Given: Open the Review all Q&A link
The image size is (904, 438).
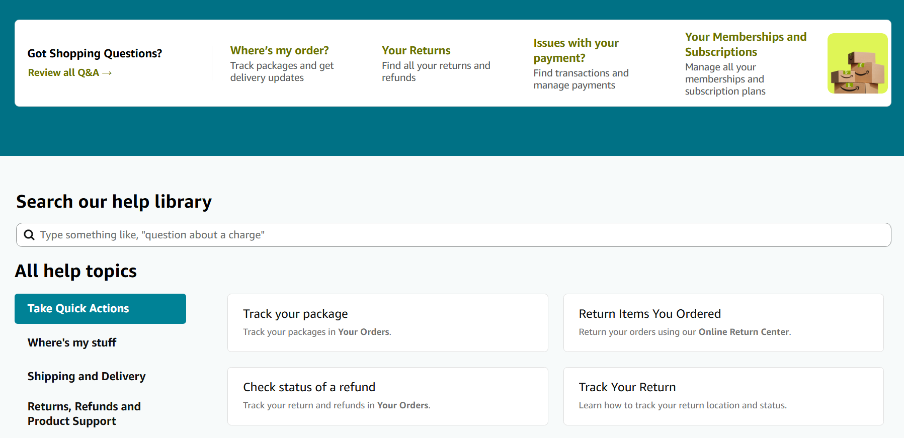Looking at the screenshot, I should (63, 73).
